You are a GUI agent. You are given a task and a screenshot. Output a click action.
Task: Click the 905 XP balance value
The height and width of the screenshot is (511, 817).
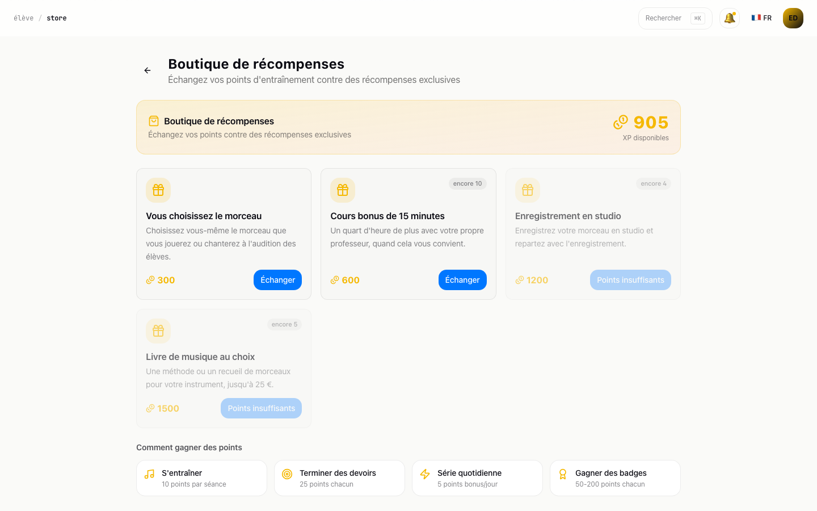coord(651,122)
